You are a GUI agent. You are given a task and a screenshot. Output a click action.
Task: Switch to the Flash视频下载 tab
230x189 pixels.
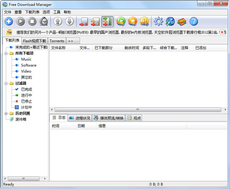point(34,41)
